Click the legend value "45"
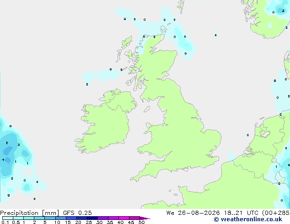290x224 pixels. tap(131, 222)
